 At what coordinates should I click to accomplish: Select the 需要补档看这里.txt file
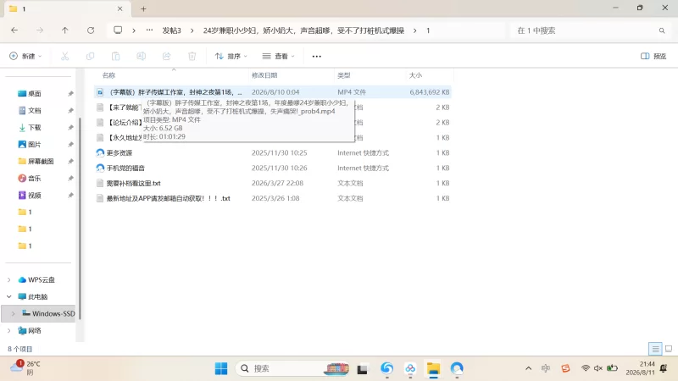click(x=134, y=183)
